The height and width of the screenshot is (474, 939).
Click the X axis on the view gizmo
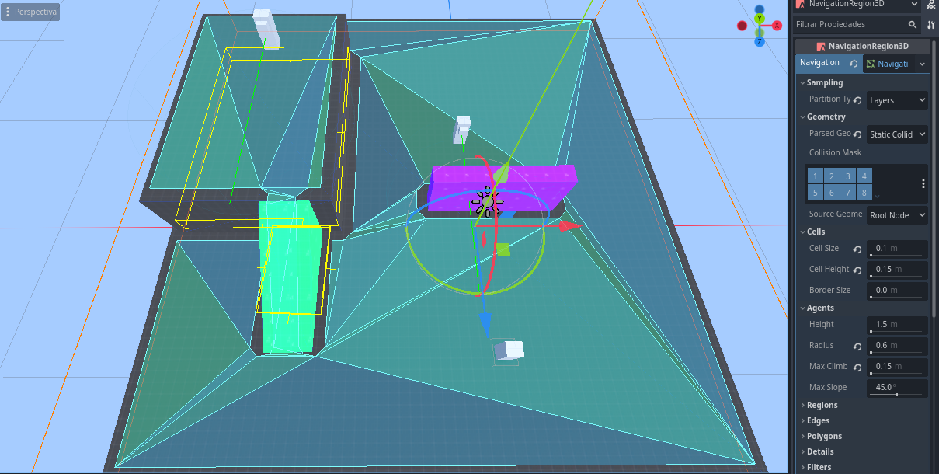[x=776, y=26]
